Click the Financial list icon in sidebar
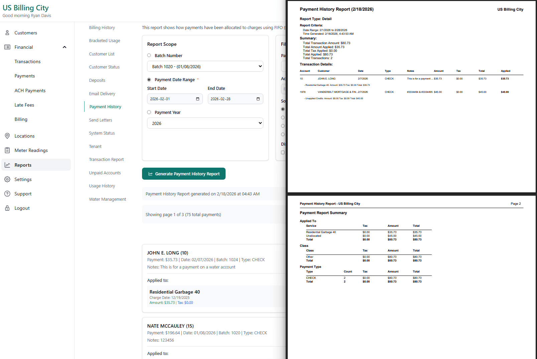Viewport: 537px width, 359px height. (7, 47)
